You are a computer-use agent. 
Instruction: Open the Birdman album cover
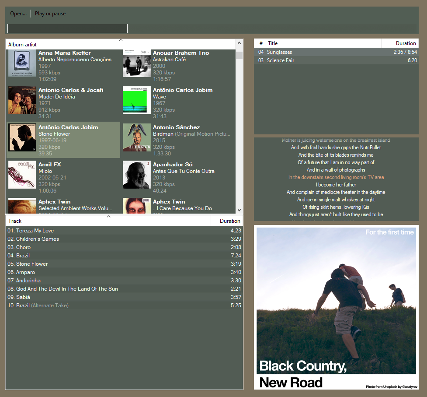(137, 137)
